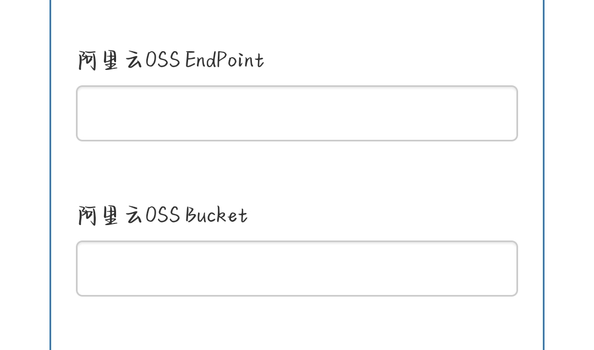Screen dimensions: 594x350
Task: Click 阿里云 in the Bucket label
Action: tap(110, 215)
